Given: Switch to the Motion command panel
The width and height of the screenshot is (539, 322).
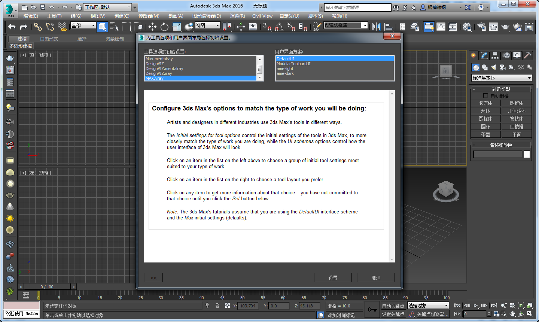Looking at the screenshot, I should click(x=506, y=55).
